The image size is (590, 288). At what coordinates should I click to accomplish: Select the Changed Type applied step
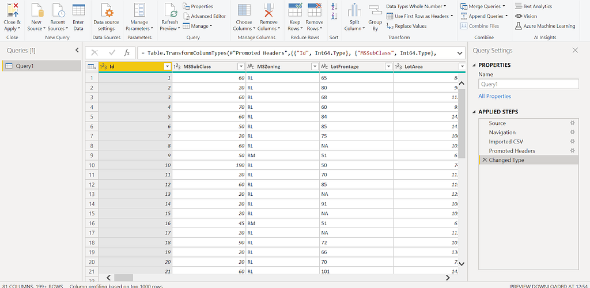(x=529, y=160)
